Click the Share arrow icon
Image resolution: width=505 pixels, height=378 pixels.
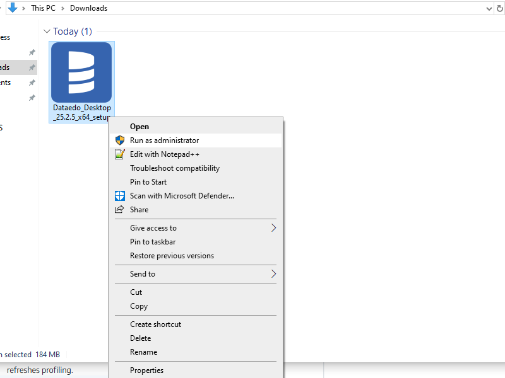(119, 209)
